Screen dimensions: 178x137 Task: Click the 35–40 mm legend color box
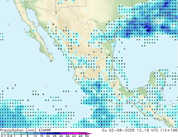70,133
